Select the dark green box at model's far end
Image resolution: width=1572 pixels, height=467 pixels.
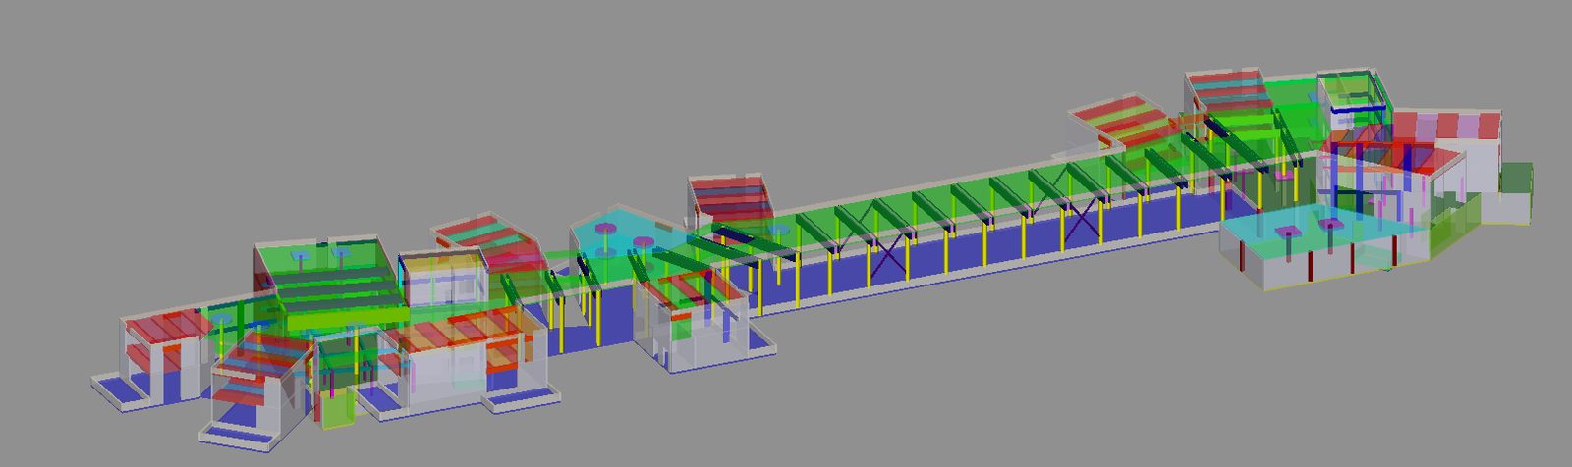pyautogui.click(x=1516, y=180)
